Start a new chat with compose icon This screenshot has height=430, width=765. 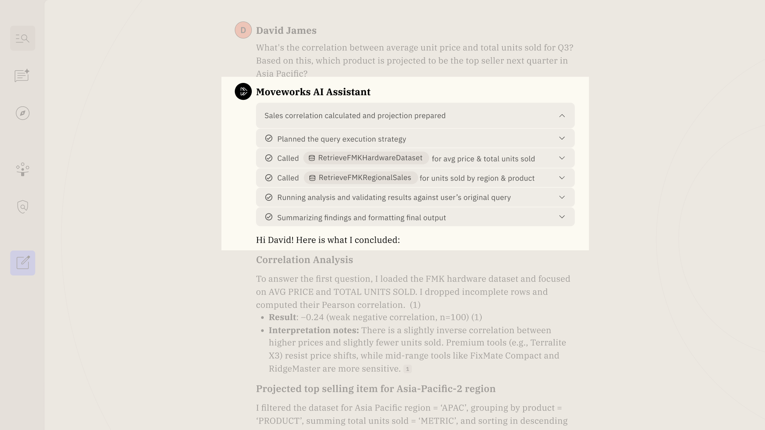click(23, 263)
